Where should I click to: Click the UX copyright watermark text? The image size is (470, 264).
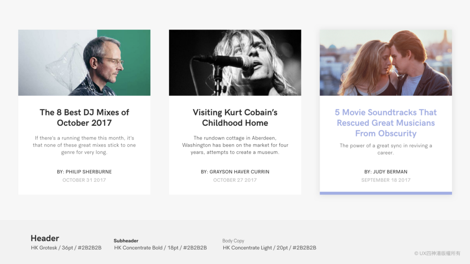(x=437, y=254)
